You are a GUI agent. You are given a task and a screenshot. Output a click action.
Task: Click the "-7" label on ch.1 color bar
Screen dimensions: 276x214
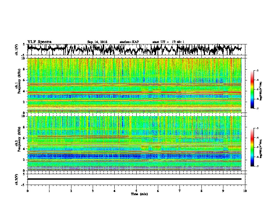(257, 108)
